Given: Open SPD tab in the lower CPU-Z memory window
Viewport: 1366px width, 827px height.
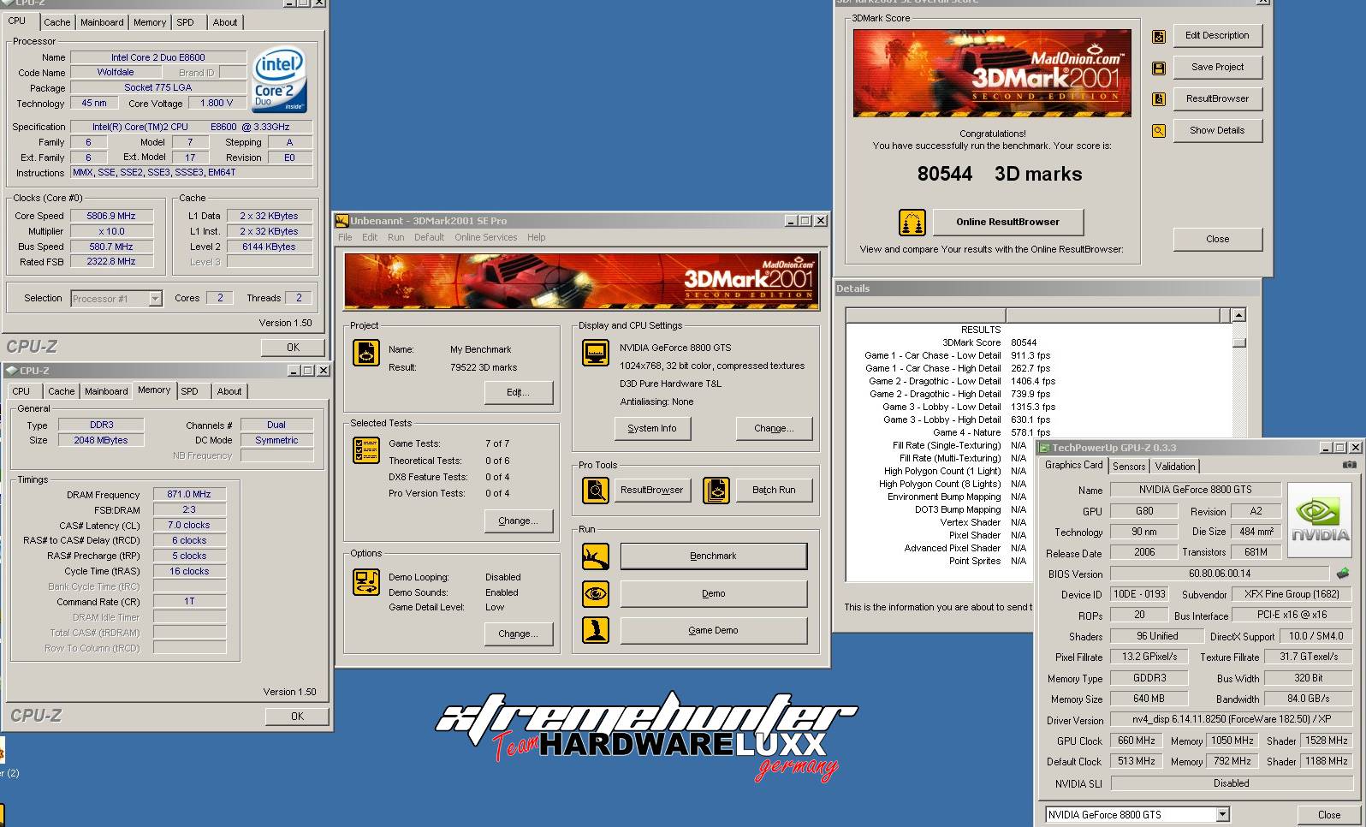Looking at the screenshot, I should click(190, 391).
